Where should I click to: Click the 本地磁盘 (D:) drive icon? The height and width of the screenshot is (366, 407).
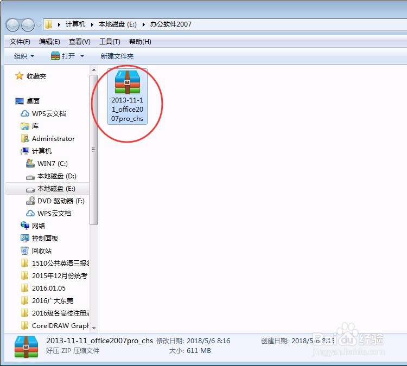pos(30,177)
